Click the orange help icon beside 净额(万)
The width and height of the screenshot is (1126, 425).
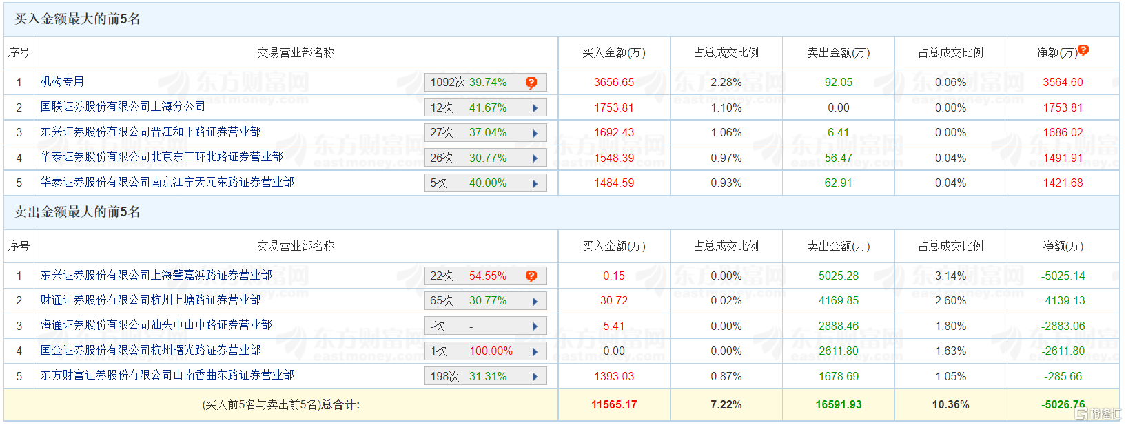1083,50
